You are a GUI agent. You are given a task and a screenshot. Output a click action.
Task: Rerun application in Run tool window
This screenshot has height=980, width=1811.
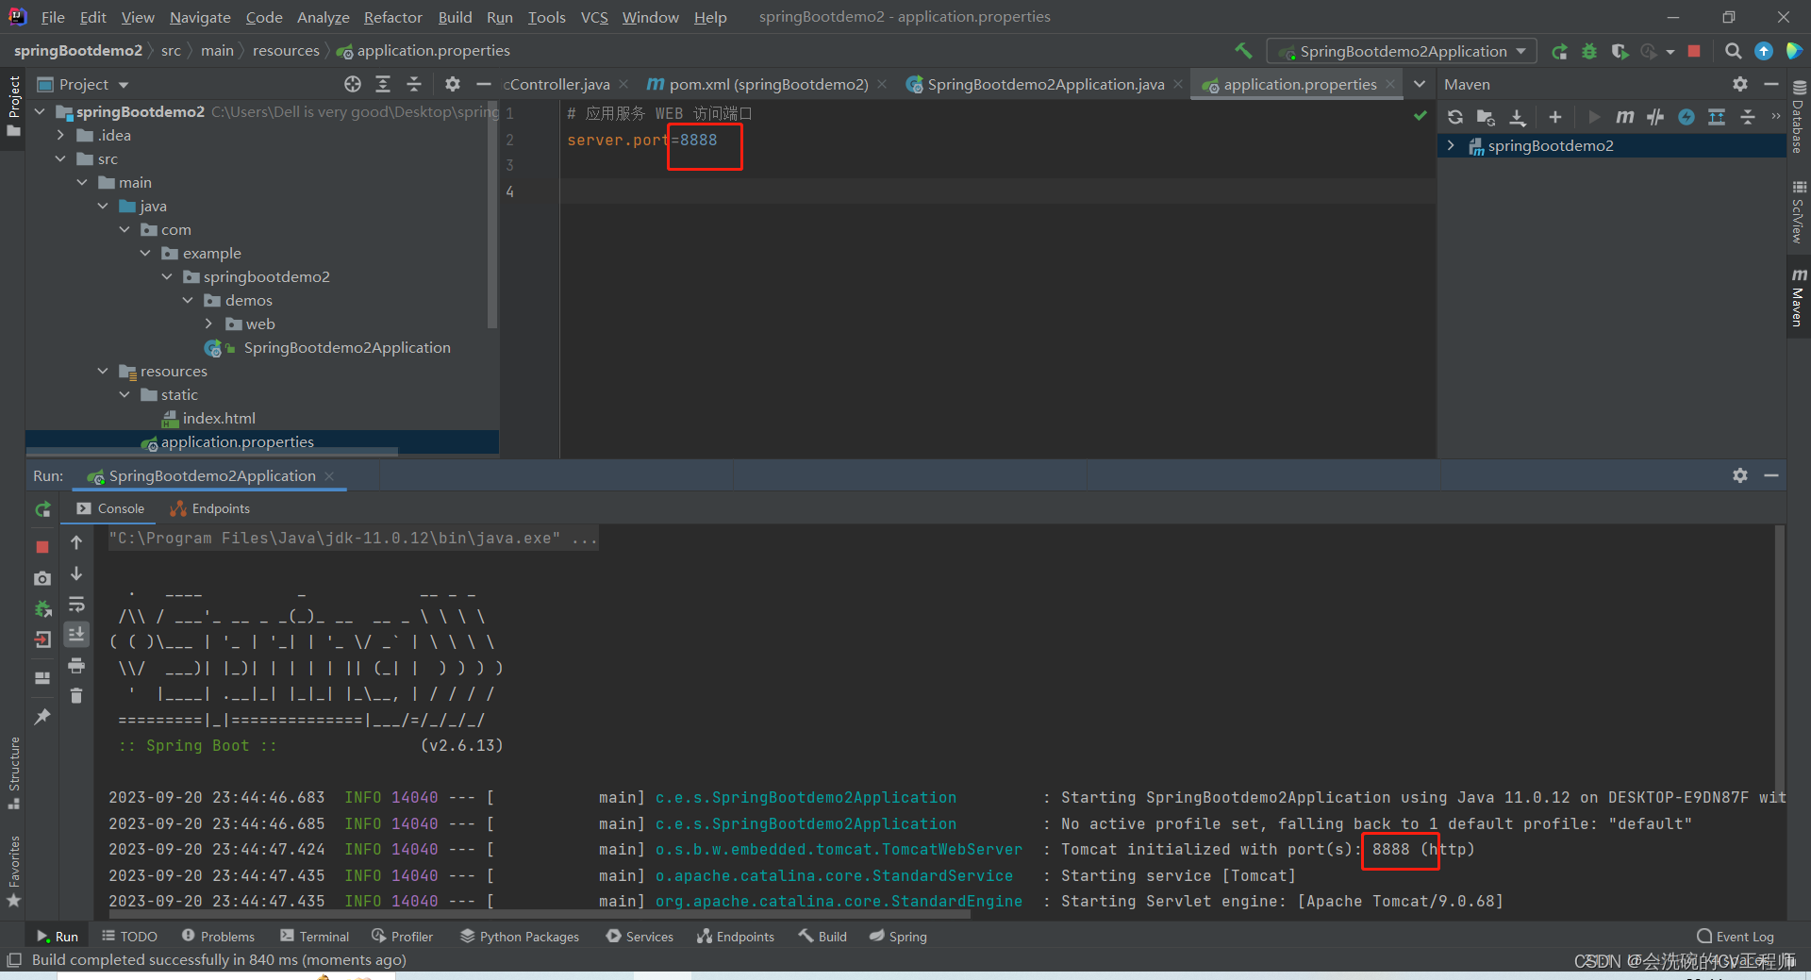coord(42,509)
